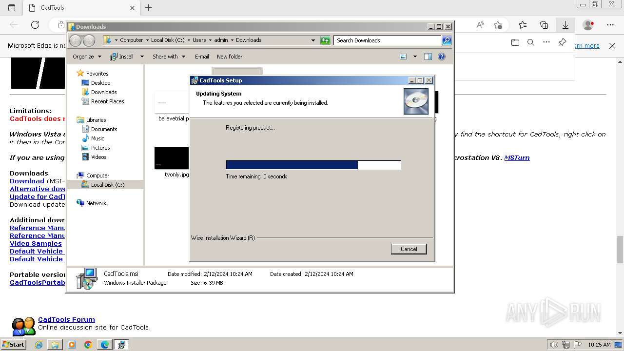This screenshot has height=351, width=624.
Task: Expand the Install dropdown arrow
Action: click(x=142, y=57)
